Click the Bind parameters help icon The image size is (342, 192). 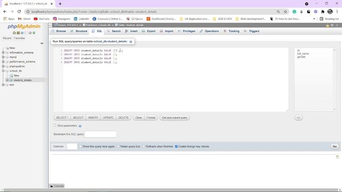[x=80, y=126]
